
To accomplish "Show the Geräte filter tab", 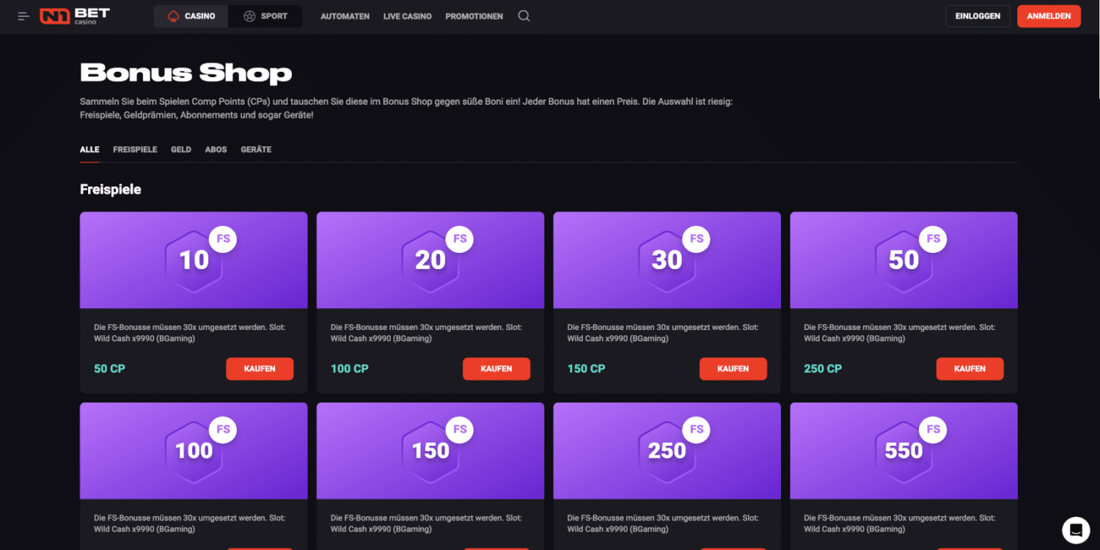I will click(256, 150).
